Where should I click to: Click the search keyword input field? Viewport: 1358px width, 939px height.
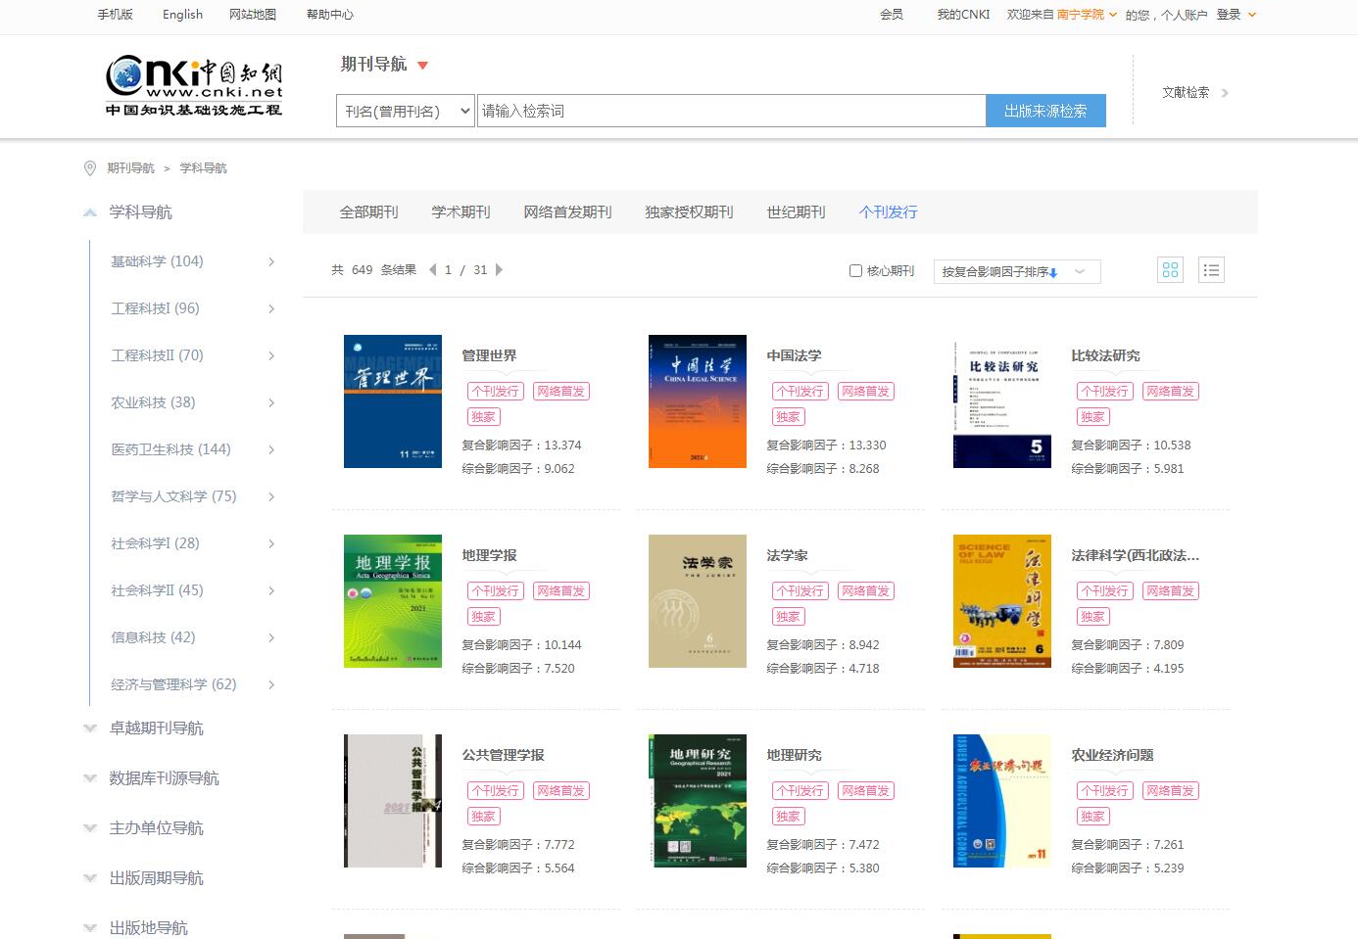730,112
